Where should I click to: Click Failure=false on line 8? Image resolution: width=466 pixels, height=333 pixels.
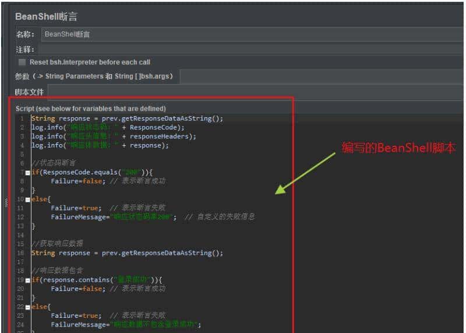pyautogui.click(x=78, y=181)
